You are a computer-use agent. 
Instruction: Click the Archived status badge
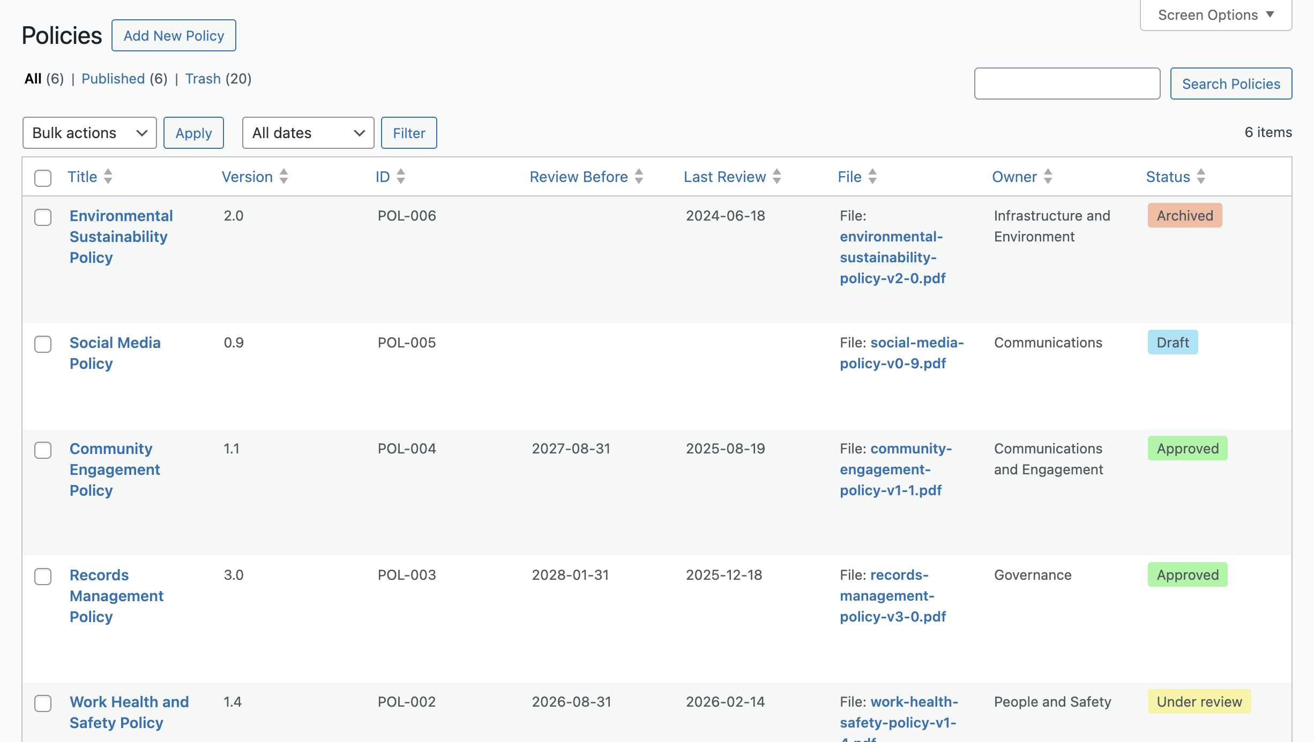click(x=1184, y=216)
